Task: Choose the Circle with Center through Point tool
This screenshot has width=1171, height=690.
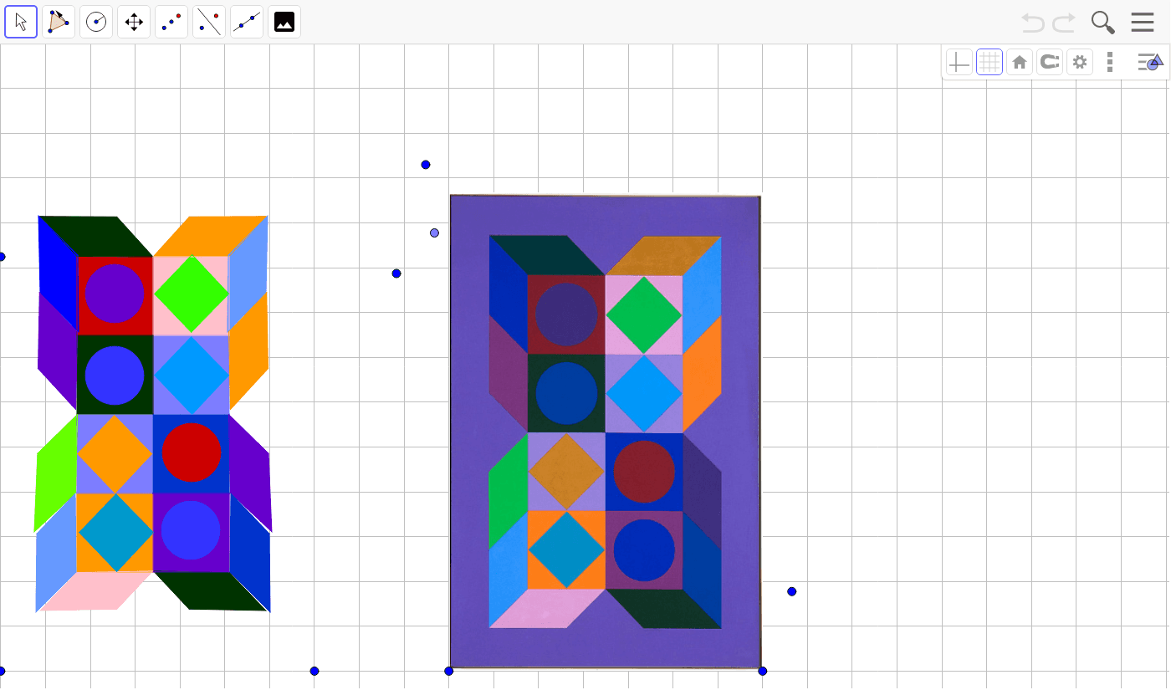Action: coord(96,22)
